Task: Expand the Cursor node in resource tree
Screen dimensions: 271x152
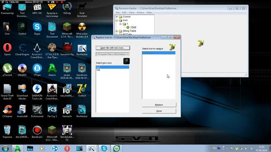Action: (117, 17)
